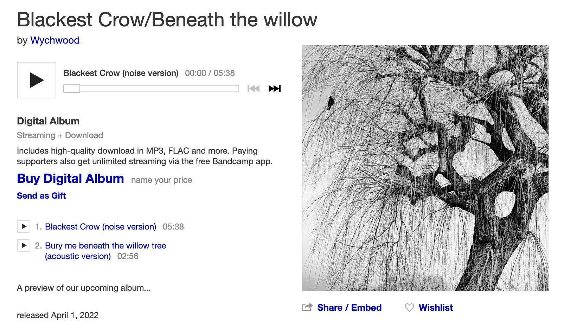Play track 2 Bury me beneath the willow tree
Viewport: 564px width, 329px height.
point(24,245)
